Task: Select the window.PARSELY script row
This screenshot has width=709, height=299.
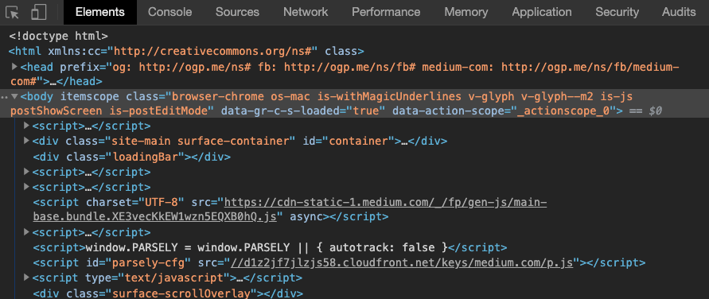Action: pyautogui.click(x=270, y=247)
